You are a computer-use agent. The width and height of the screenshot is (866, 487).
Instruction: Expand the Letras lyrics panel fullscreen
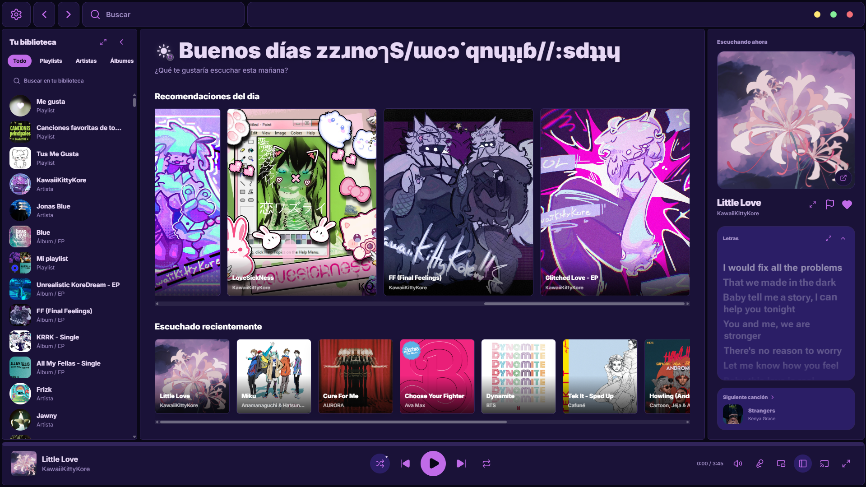pos(829,238)
